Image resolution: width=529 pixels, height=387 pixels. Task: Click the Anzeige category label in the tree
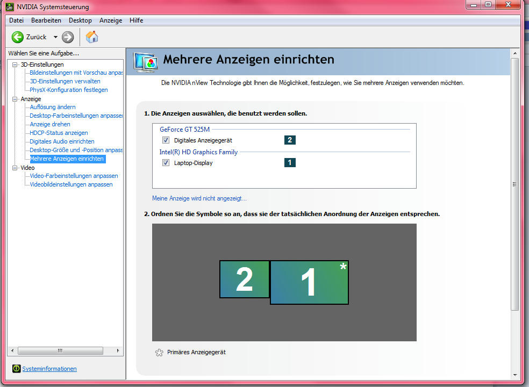click(31, 99)
